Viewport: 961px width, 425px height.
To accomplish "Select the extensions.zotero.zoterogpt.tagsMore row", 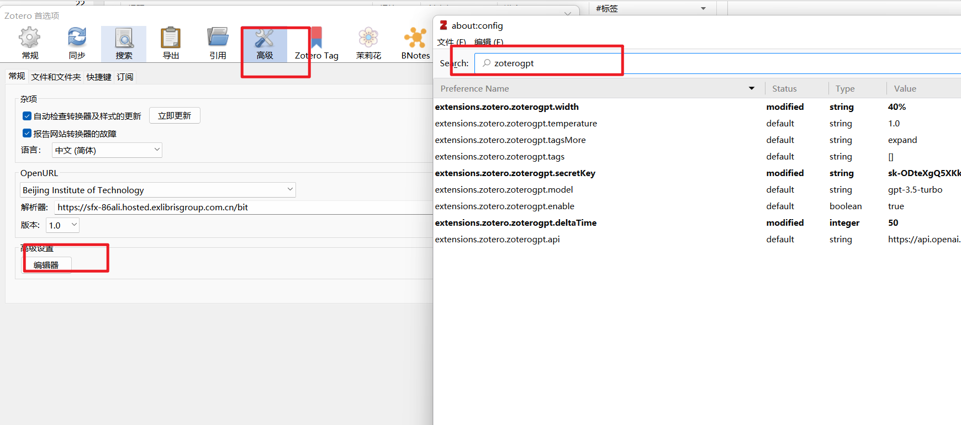I will (698, 140).
